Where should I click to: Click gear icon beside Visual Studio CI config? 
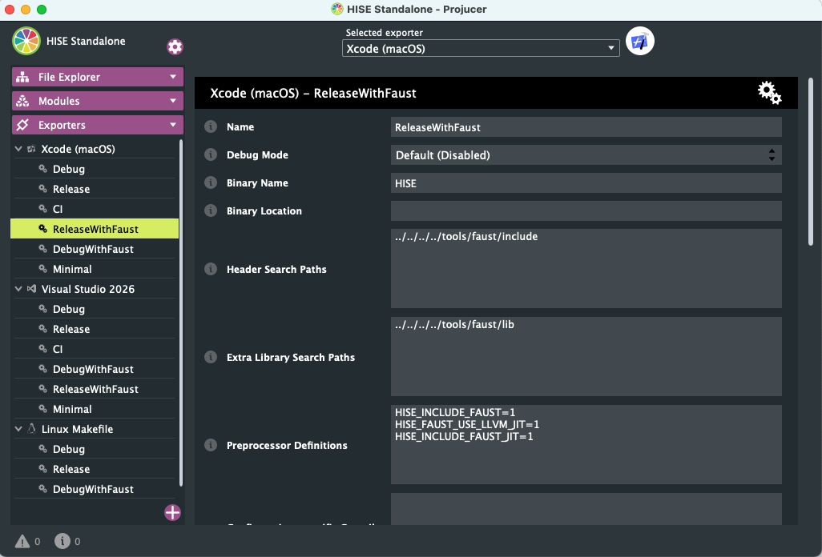coord(43,349)
